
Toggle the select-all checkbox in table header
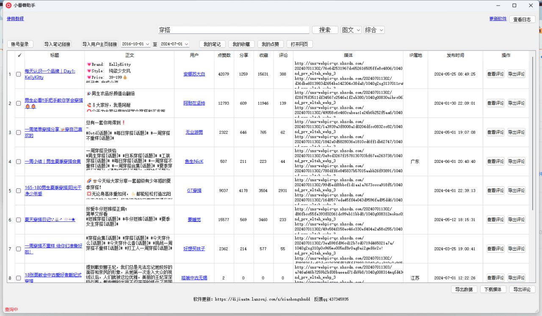(19, 55)
